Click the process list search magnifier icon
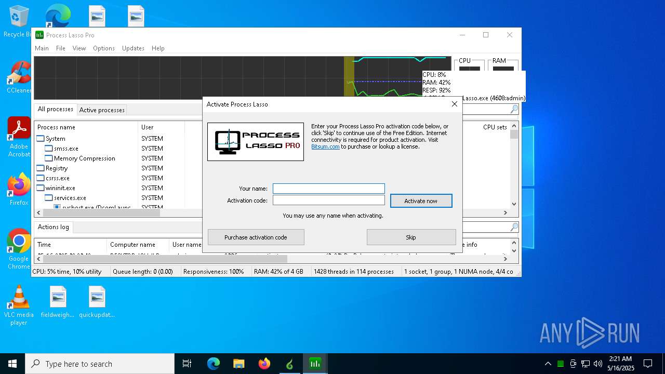The height and width of the screenshot is (374, 665). click(514, 109)
